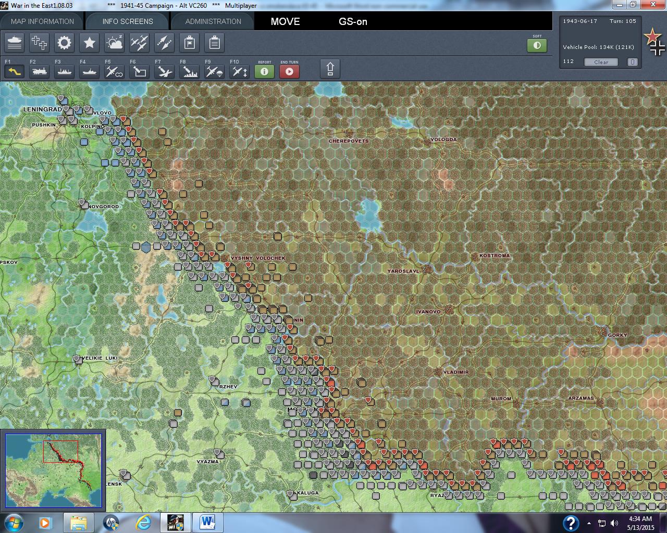Click the small 0 box beside Clear
Viewport: 667px width, 533px height.
pyautogui.click(x=632, y=62)
